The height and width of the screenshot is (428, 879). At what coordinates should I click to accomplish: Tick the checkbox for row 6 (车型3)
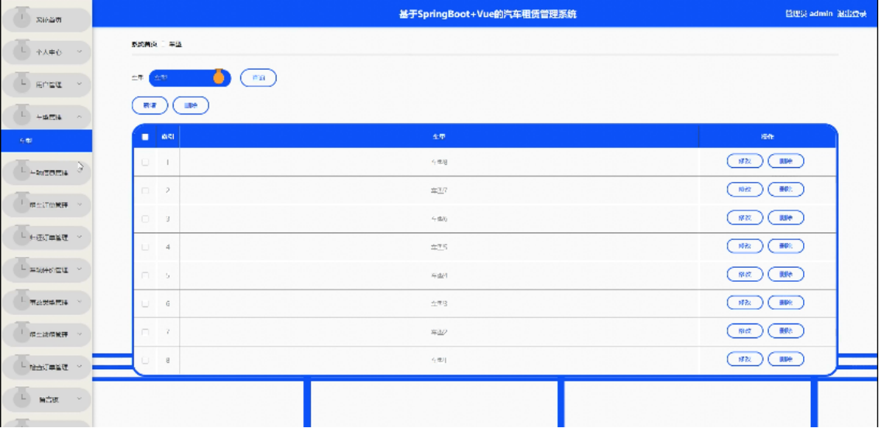tap(145, 304)
